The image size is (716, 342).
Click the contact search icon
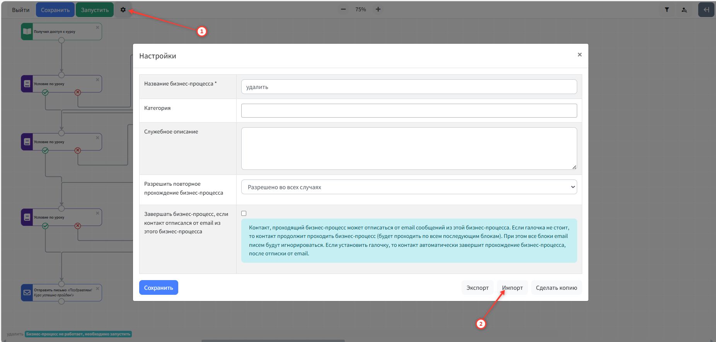(684, 10)
